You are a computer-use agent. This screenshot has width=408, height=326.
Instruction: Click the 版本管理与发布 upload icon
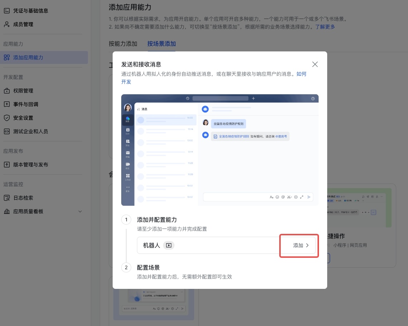7,165
